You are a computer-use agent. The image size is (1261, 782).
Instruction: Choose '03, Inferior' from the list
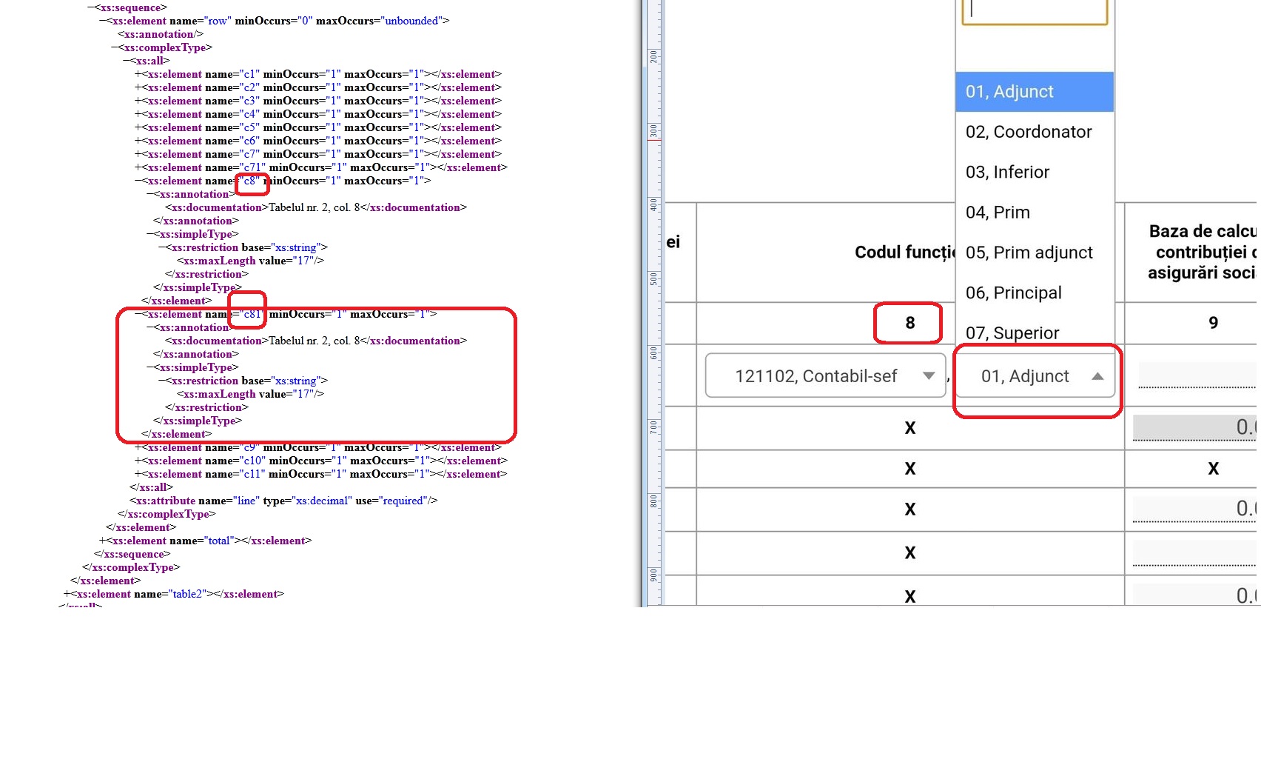coord(1035,173)
